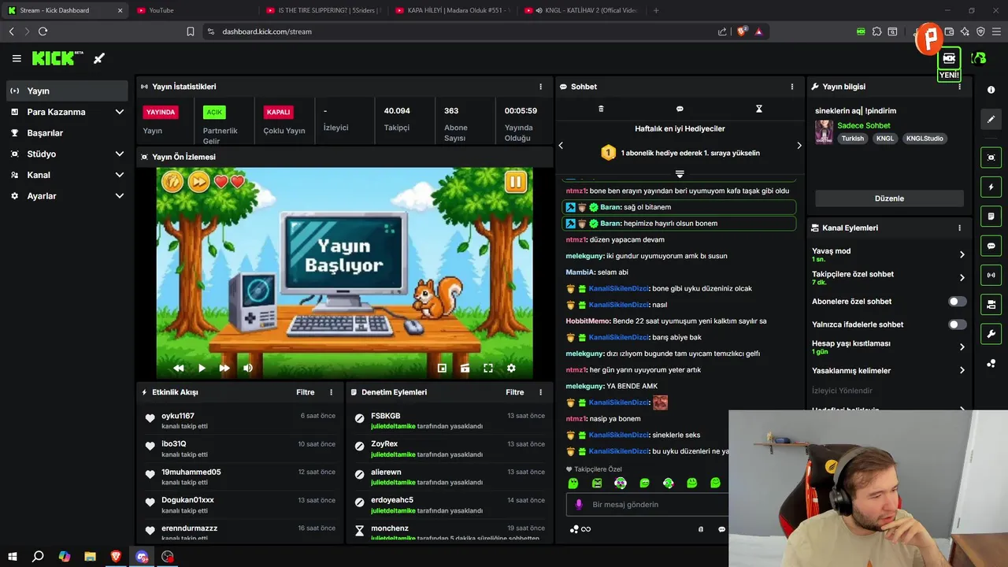Open the Sadece Sohbet category link
The height and width of the screenshot is (567, 1008).
pyautogui.click(x=864, y=125)
